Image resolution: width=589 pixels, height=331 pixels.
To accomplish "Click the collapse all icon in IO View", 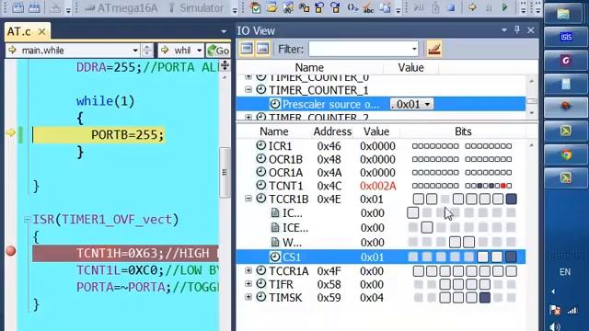I will click(247, 49).
